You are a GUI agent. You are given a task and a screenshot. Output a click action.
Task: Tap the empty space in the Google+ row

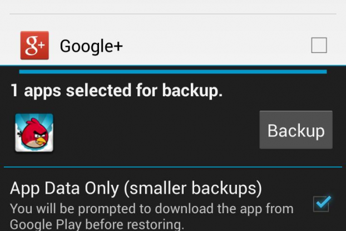click(x=217, y=46)
